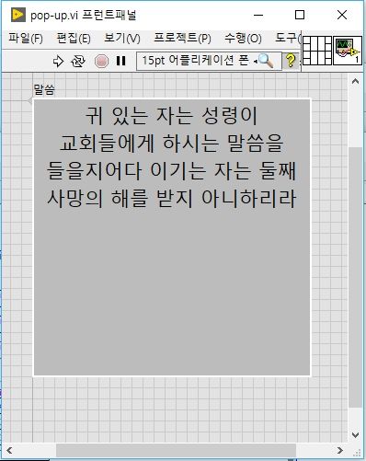Close the pop-up.vi window
This screenshot has height=461, width=366.
click(x=342, y=15)
